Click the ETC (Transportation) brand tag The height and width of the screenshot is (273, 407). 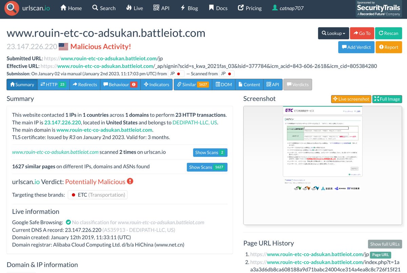pyautogui.click(x=98, y=195)
